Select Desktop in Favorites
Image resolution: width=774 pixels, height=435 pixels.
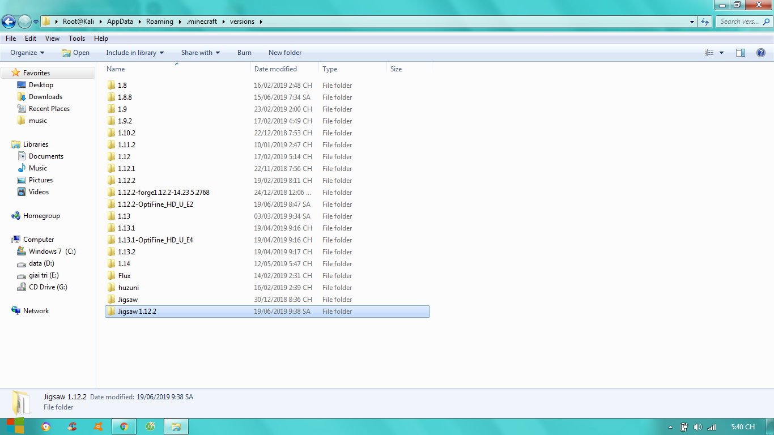pos(41,85)
